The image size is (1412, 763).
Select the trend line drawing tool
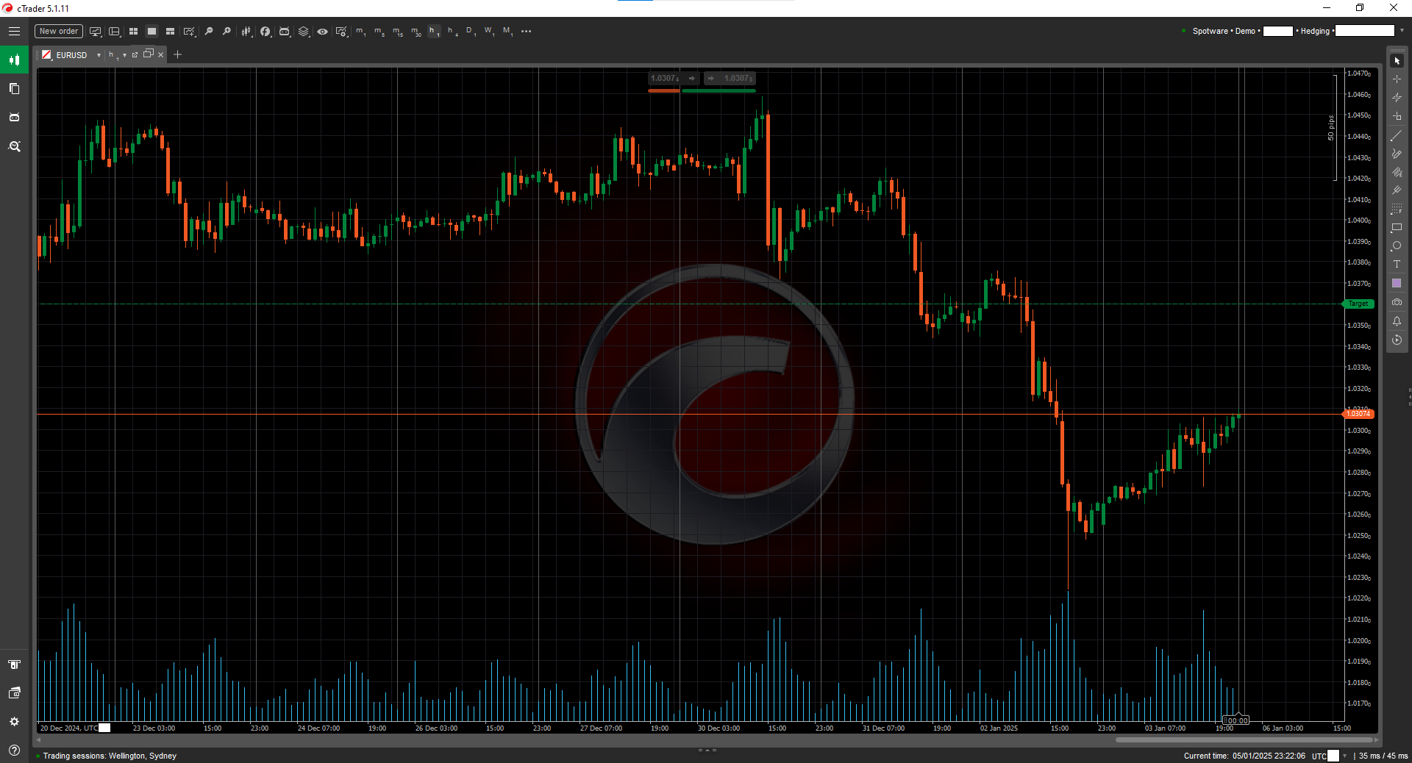point(1397,136)
